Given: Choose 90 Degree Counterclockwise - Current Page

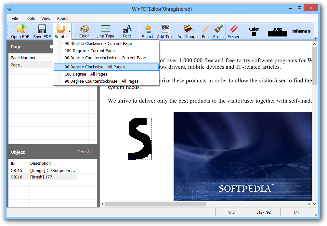Looking at the screenshot, I should tap(106, 58).
